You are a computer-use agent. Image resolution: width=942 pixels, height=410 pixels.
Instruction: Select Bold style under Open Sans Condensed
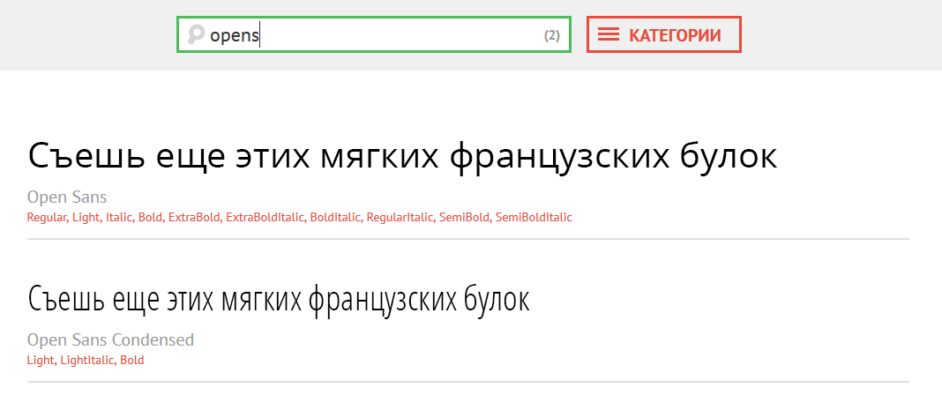tap(132, 360)
